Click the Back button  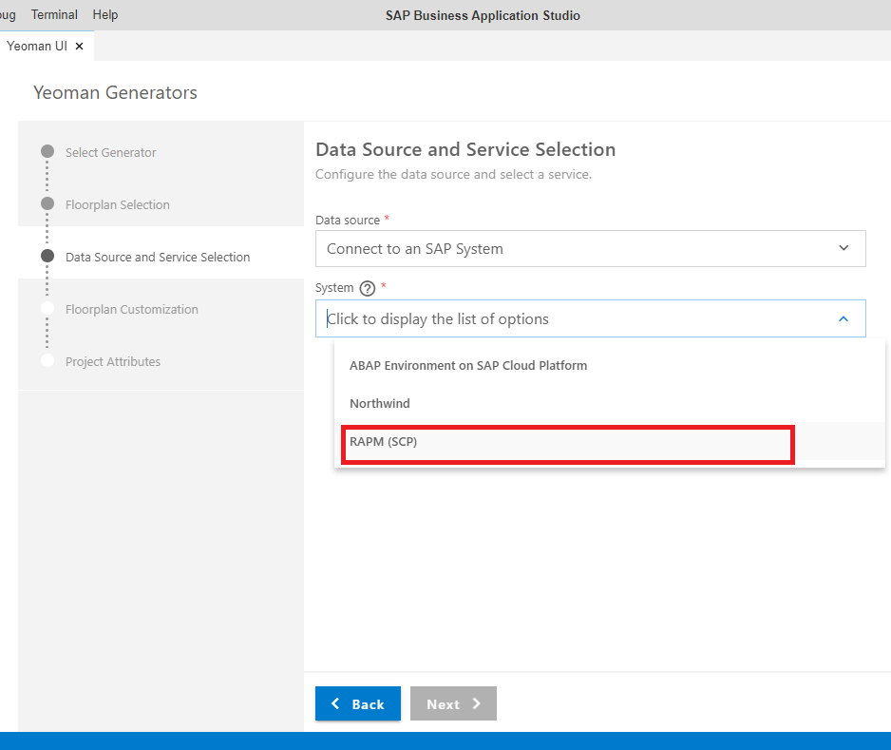pos(358,703)
